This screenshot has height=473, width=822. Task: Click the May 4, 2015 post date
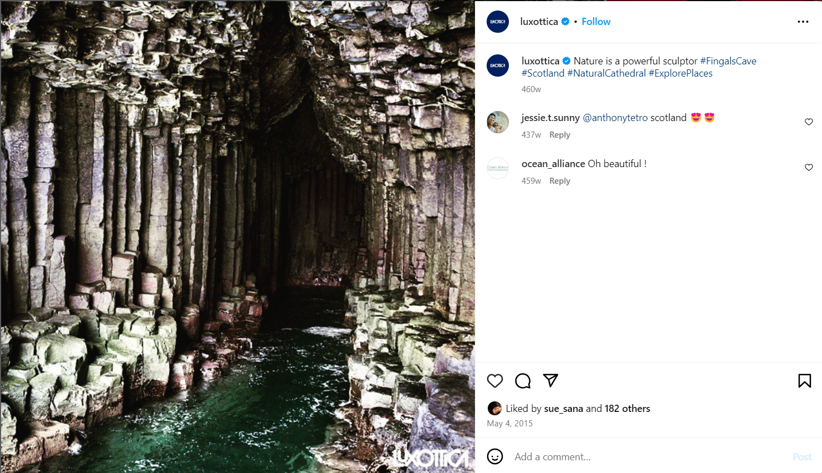[509, 424]
